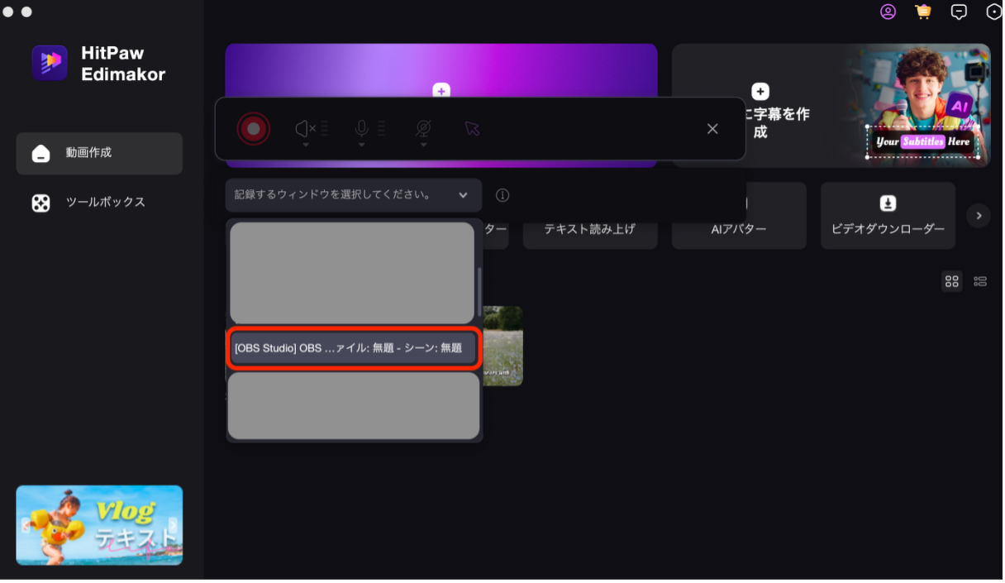Switch to the 動画作成 sidebar tab

(99, 153)
